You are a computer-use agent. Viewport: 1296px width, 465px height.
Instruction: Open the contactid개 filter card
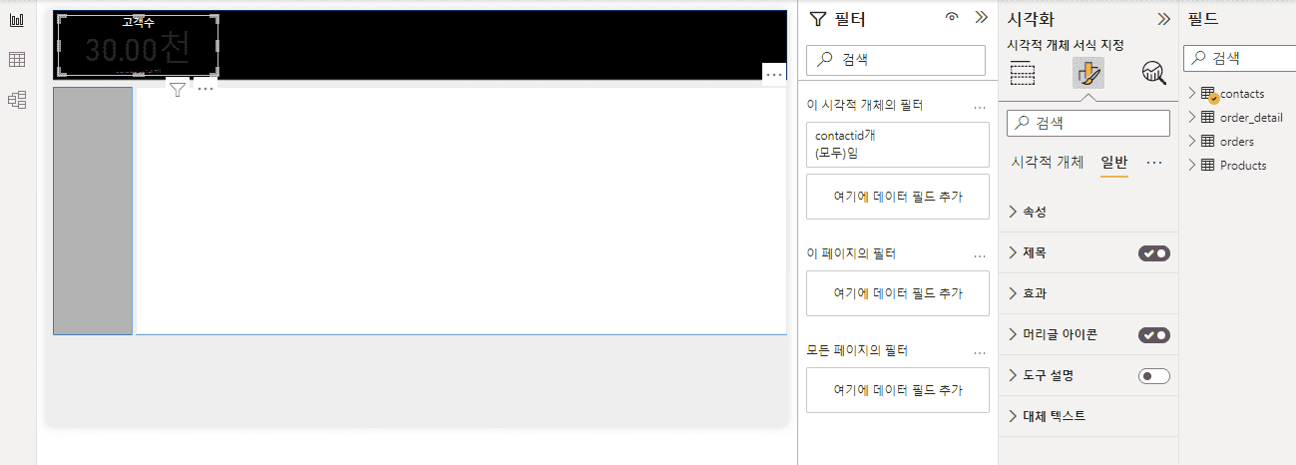pos(898,144)
